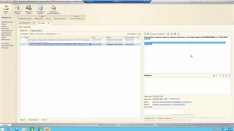The width and height of the screenshot is (234, 131).
Task: Open Мои задачи in the left navigation
Action: (x=5, y=28)
